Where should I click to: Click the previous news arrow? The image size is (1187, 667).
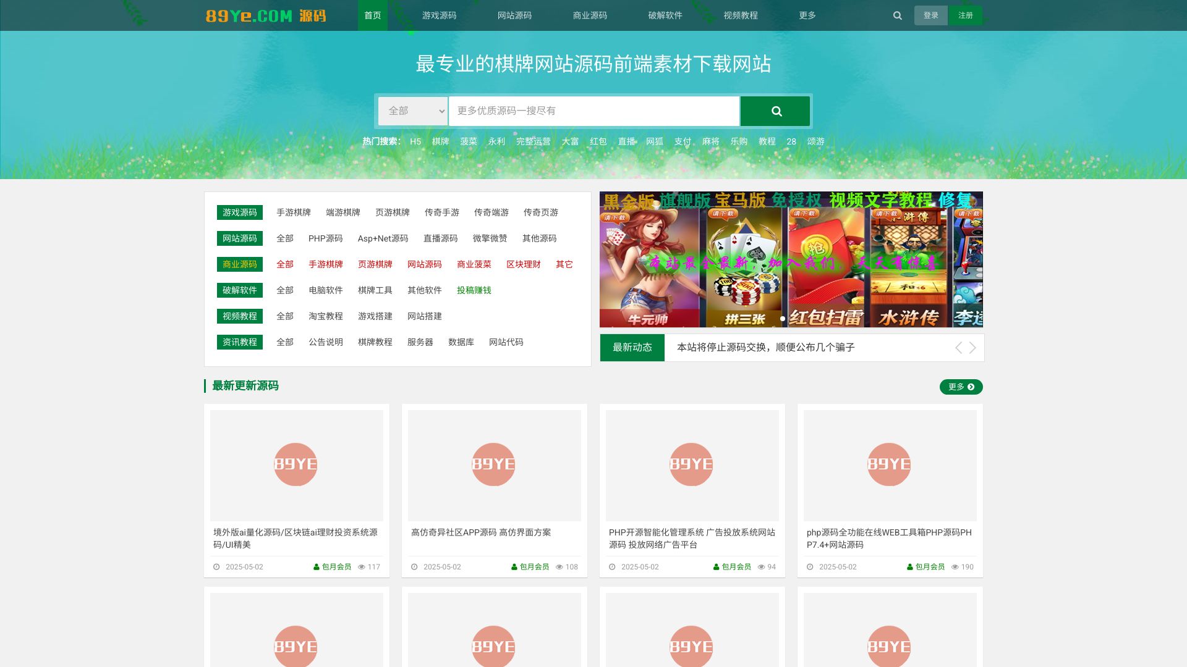958,348
